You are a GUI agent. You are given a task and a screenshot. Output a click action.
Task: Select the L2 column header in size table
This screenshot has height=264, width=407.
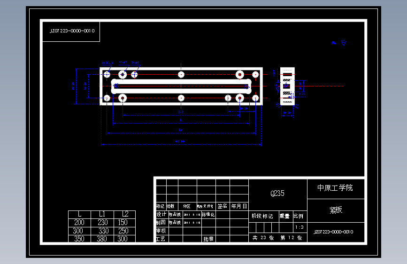click(x=125, y=214)
